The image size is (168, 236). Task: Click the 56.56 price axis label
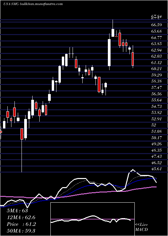coord(157,94)
